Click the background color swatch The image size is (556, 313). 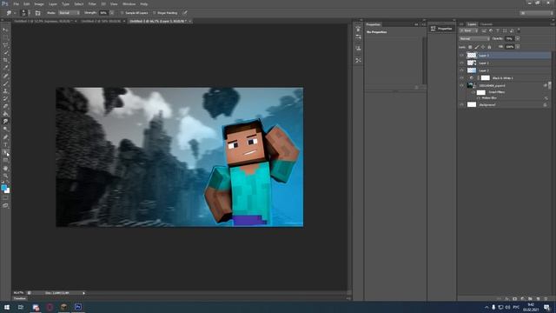(7, 190)
